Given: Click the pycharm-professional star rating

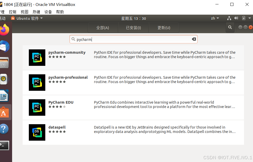Looking at the screenshot, I should coord(57,82).
